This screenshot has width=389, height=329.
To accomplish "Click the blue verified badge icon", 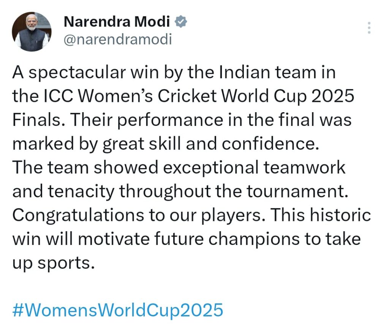I will click(x=180, y=22).
